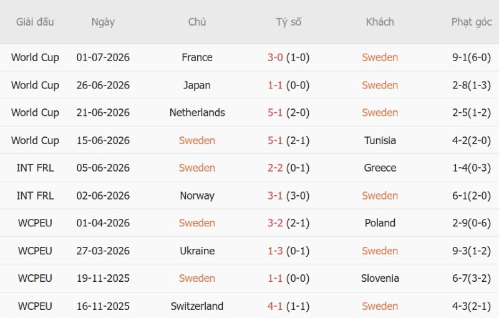The height and width of the screenshot is (318, 499).
Task: Click the 5-1 Sweden vs Tunisia score
Action: tap(275, 140)
